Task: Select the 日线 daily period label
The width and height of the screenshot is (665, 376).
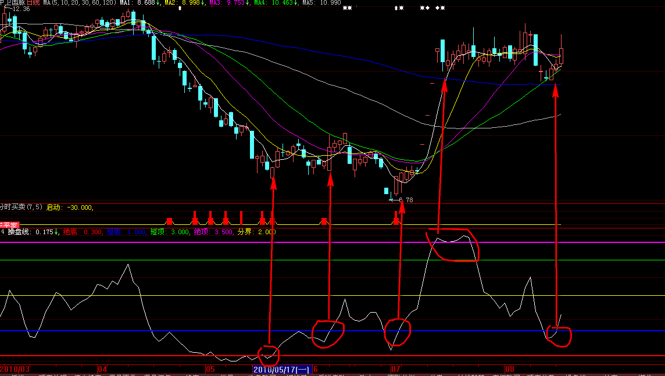Action: click(34, 3)
